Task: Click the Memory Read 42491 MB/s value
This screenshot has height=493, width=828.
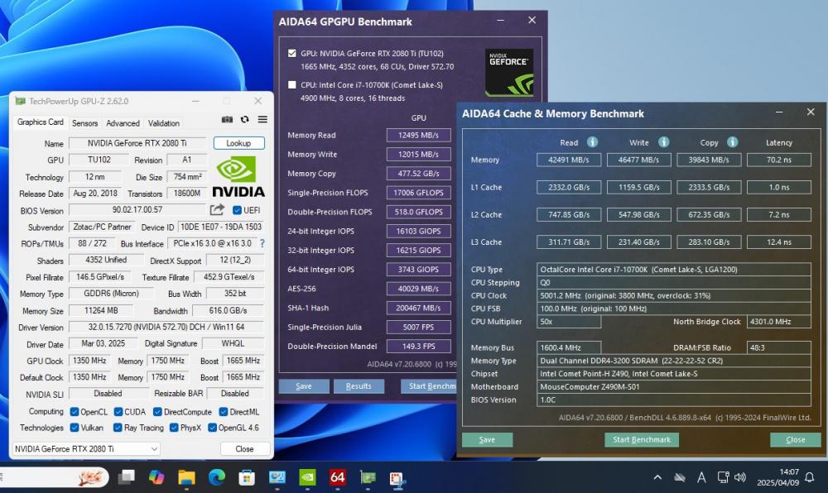Action: point(569,160)
